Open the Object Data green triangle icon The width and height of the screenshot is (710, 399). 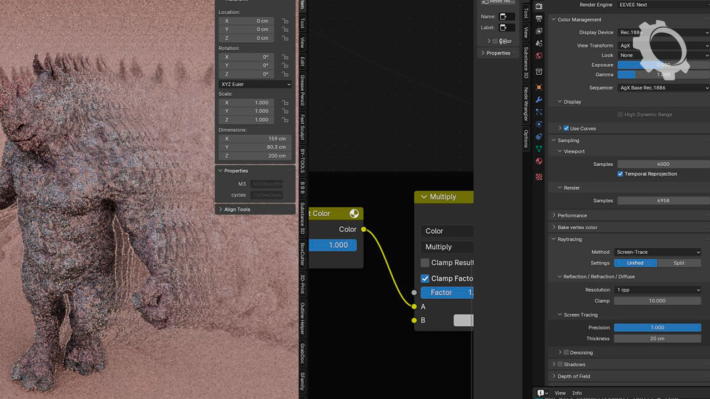point(539,149)
